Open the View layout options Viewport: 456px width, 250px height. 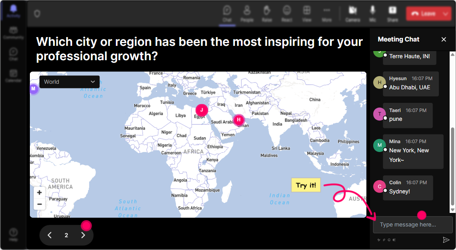click(x=307, y=14)
